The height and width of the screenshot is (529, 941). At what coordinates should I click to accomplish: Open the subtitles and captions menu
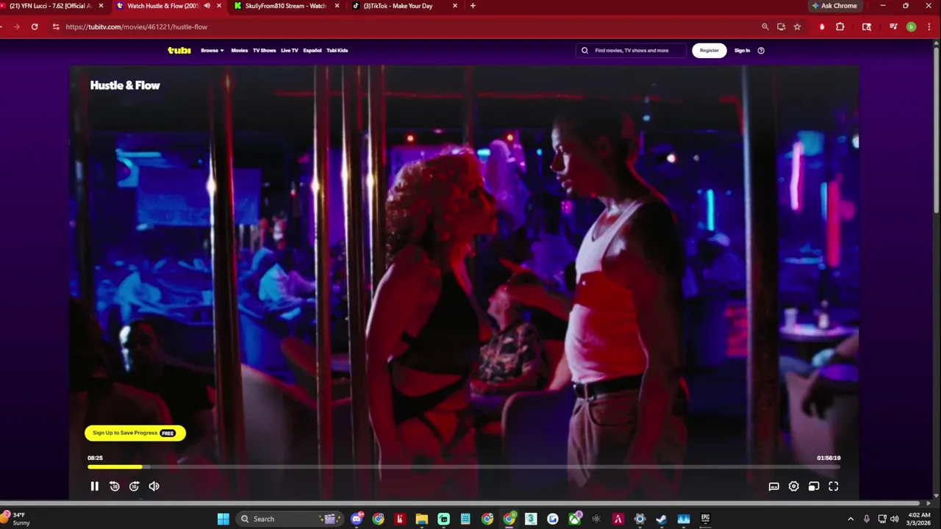774,486
